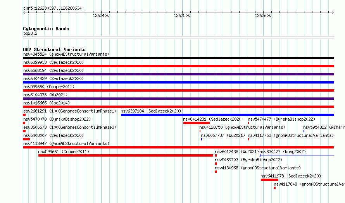The width and height of the screenshot is (345, 203).
Task: Click the red nsv599661 Cooper2011 bar
Action: tap(126, 155)
